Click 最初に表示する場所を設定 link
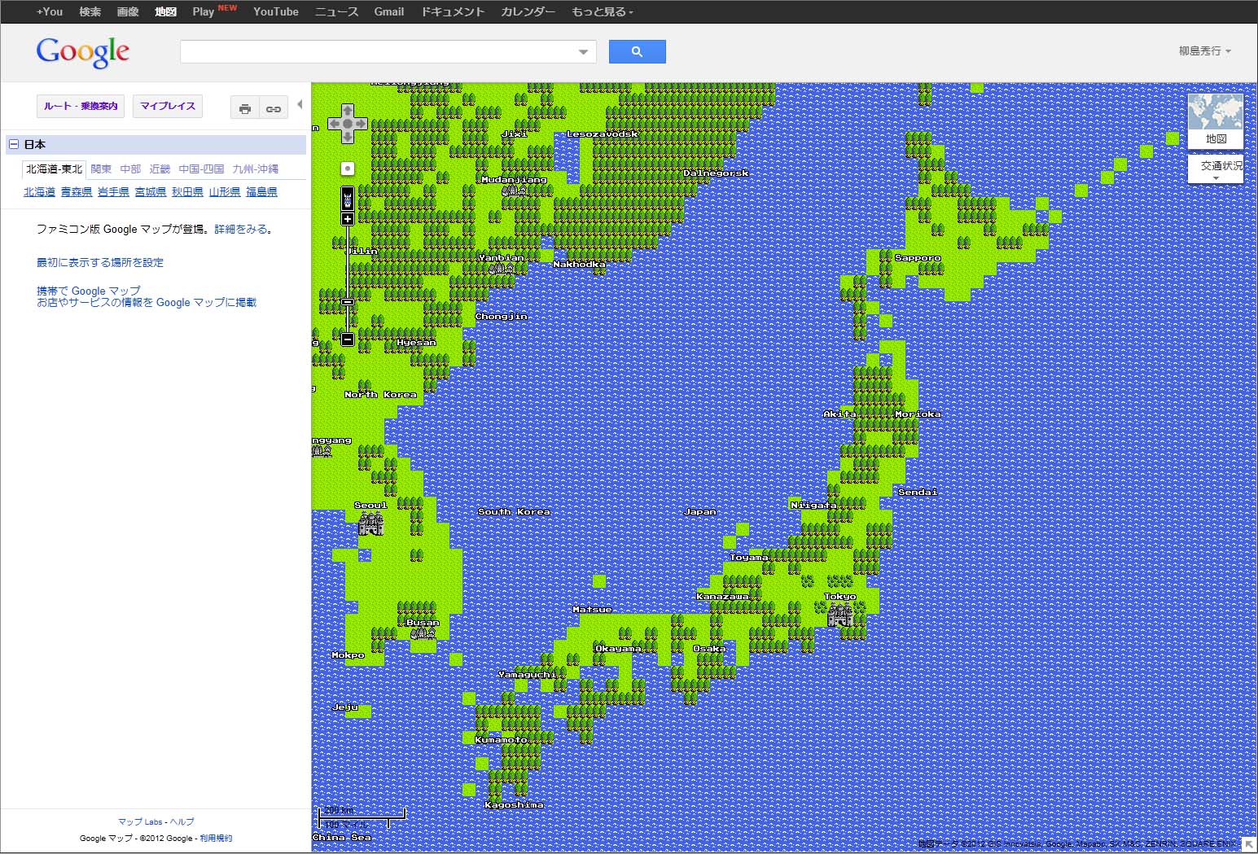 [100, 262]
